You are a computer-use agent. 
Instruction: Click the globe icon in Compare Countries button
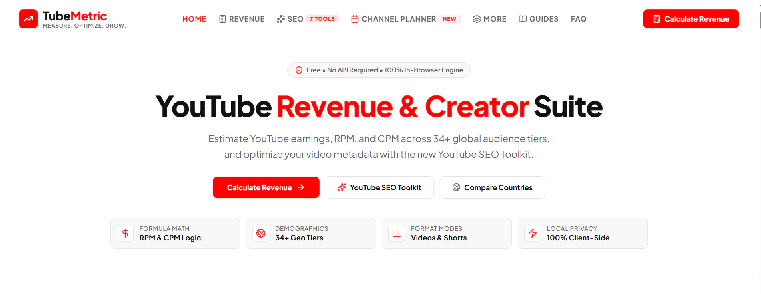[456, 187]
